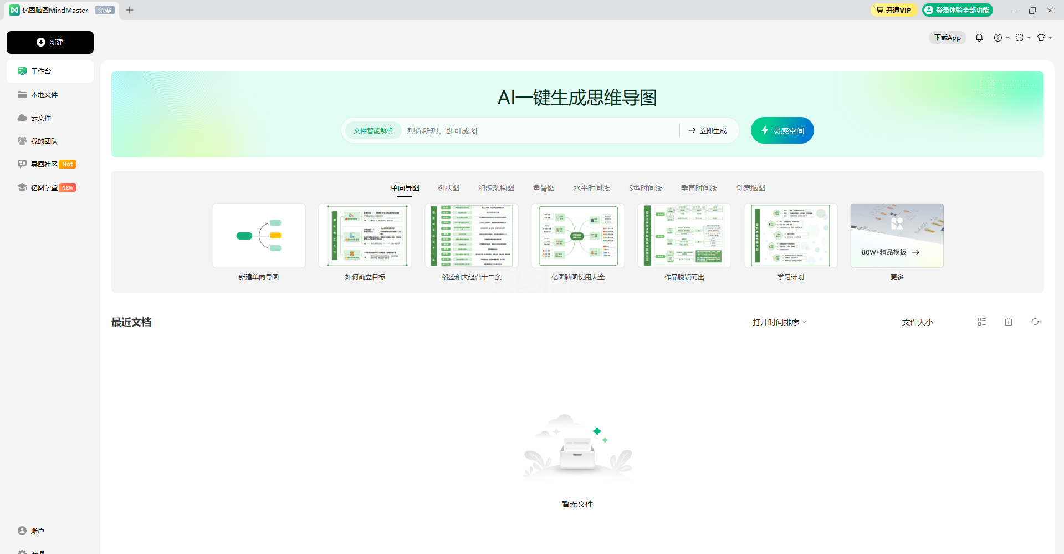This screenshot has width=1064, height=554.
Task: Open the 打开时间排序 sort dropdown
Action: click(780, 322)
